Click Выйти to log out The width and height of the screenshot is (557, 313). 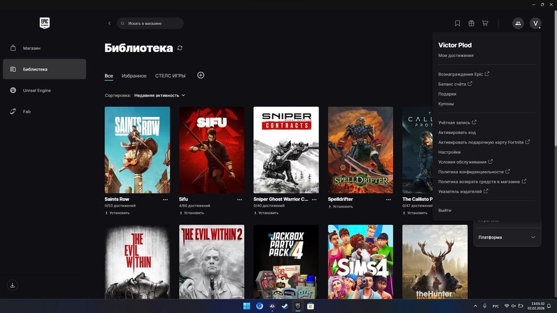444,210
